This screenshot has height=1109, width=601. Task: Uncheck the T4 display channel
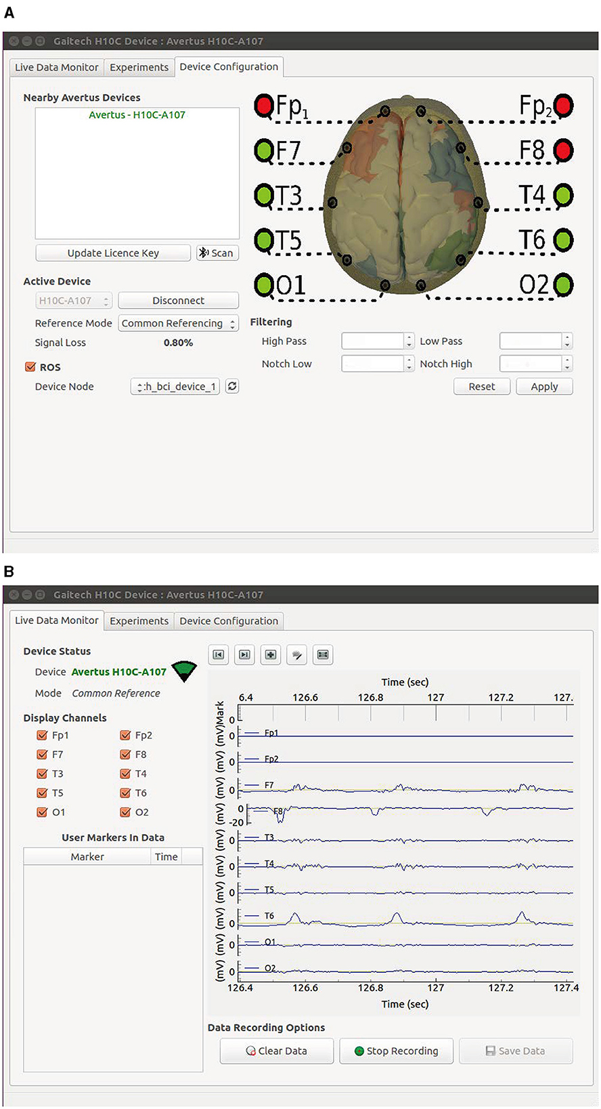(125, 773)
